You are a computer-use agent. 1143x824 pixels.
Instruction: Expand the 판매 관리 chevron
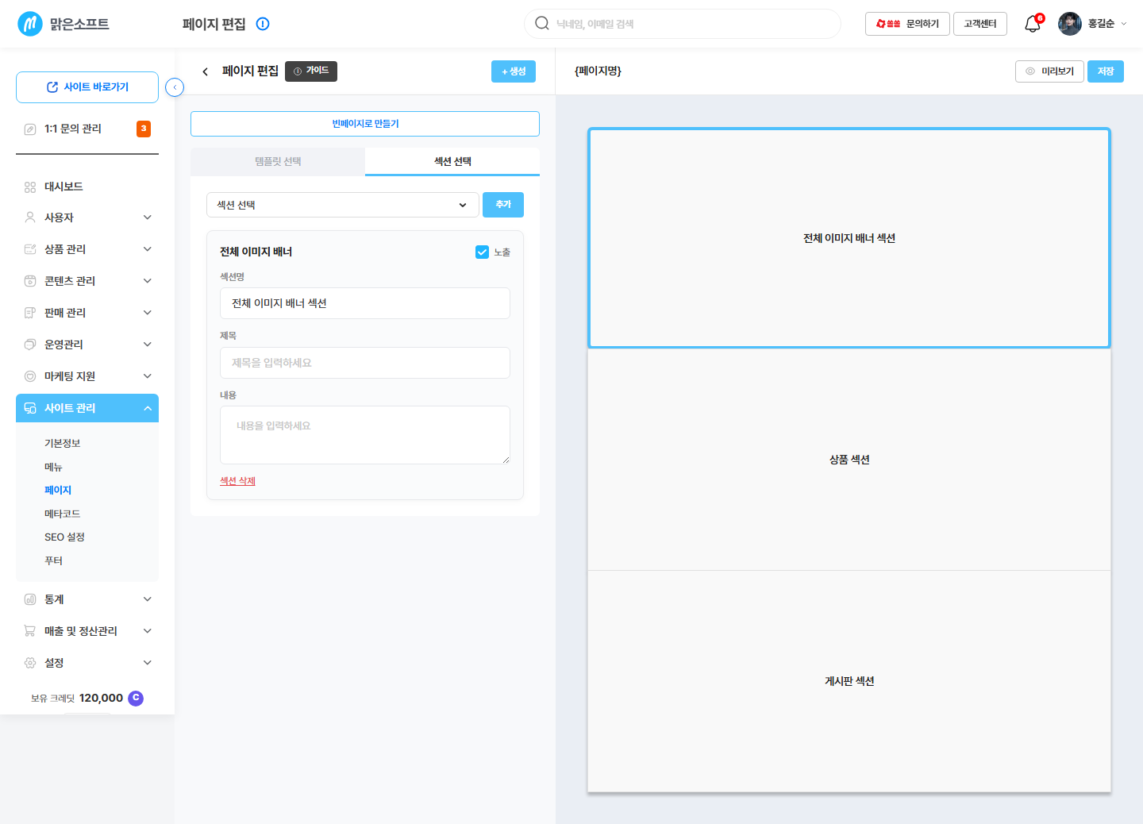click(x=147, y=313)
